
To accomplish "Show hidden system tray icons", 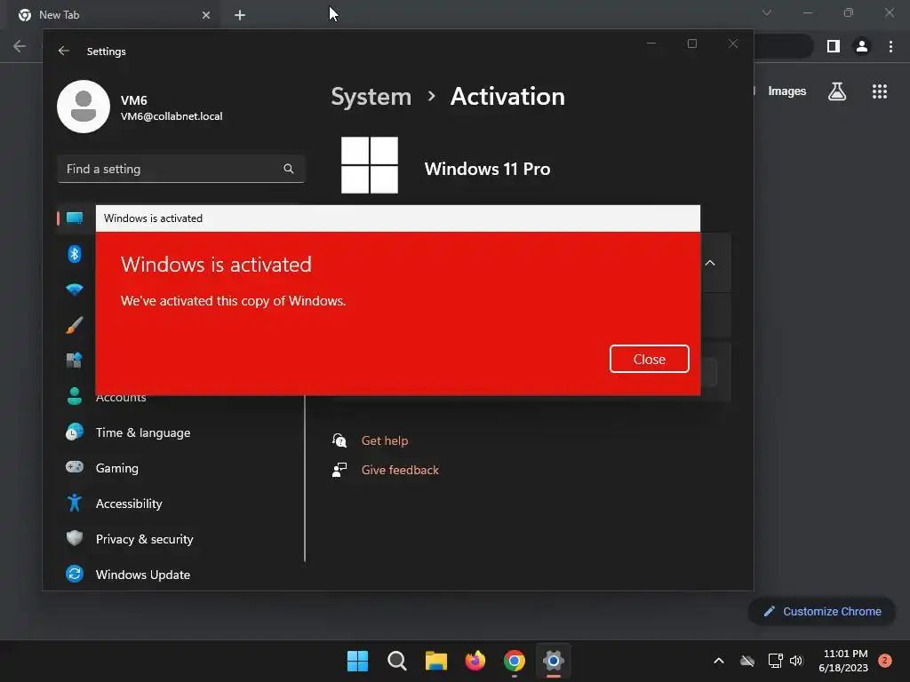I will point(718,661).
